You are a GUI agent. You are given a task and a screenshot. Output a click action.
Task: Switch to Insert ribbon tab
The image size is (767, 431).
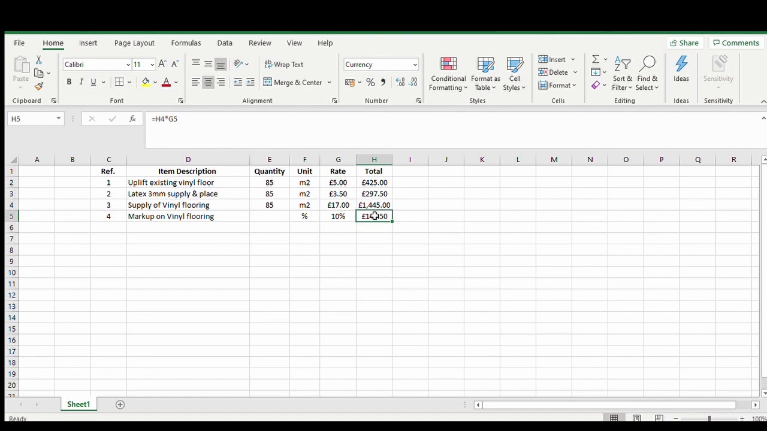[x=88, y=43]
